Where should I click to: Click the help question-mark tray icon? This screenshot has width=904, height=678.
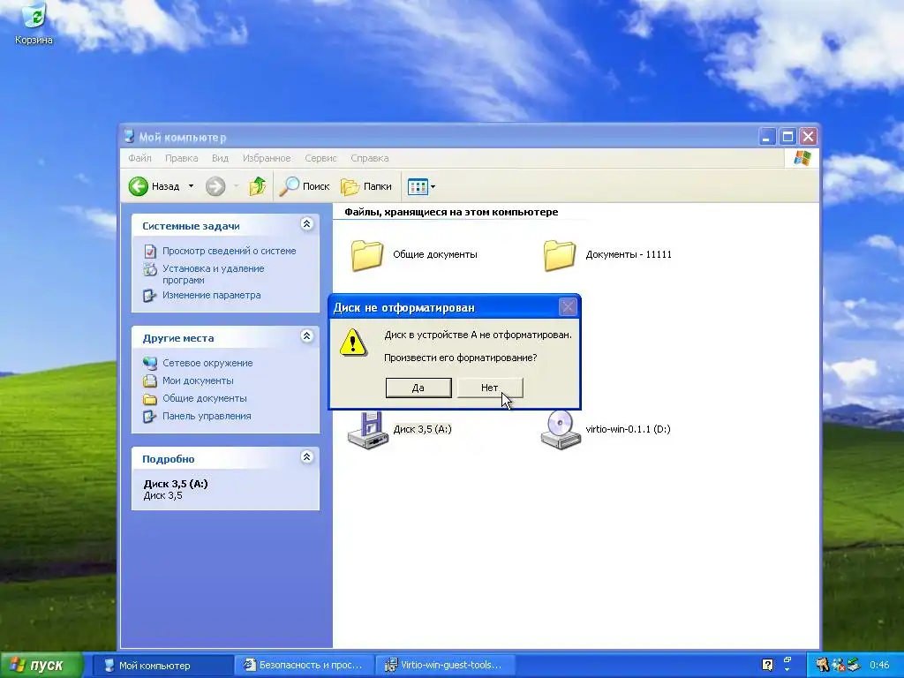click(x=767, y=666)
